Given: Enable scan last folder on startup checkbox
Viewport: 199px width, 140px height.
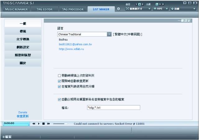Looking at the screenshot, I should pyautogui.click(x=59, y=76).
